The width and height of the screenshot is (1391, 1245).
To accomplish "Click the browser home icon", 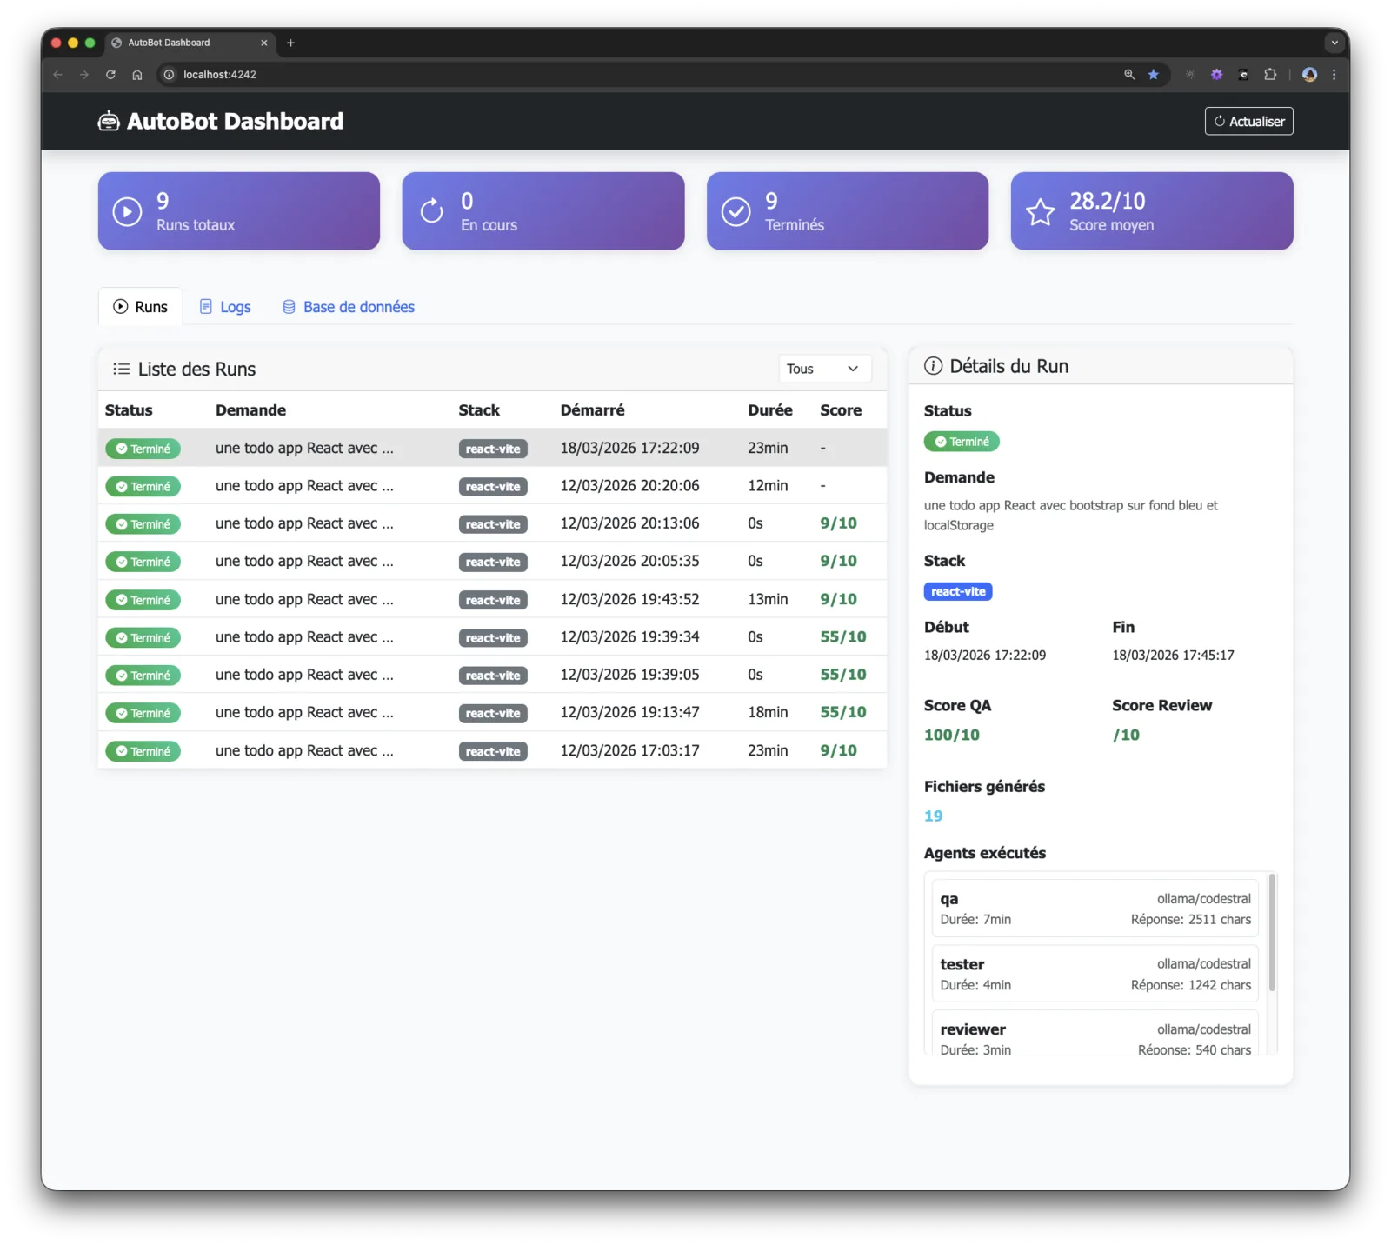I will [x=136, y=75].
